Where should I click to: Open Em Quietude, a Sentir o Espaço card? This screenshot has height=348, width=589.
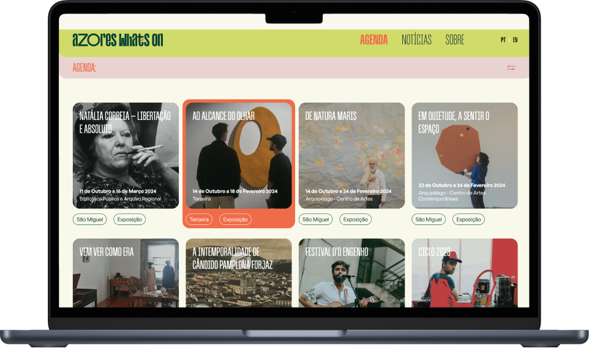tap(464, 156)
